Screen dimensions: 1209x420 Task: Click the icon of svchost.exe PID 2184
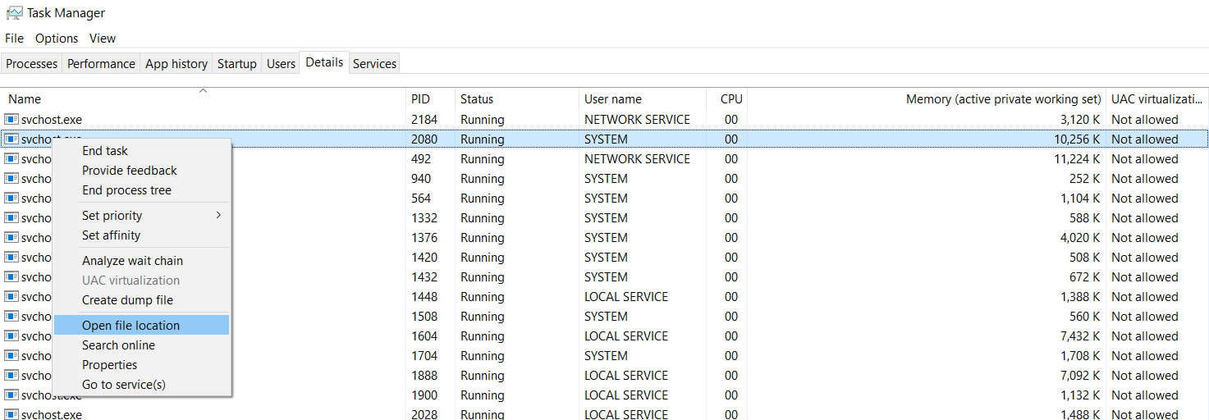pos(11,120)
